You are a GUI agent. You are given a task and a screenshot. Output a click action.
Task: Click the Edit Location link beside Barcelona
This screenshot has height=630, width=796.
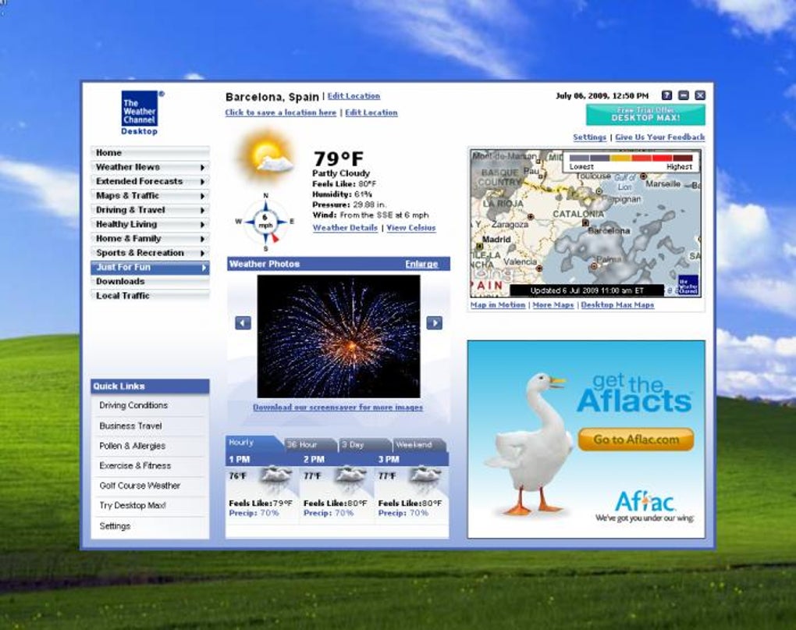(354, 96)
